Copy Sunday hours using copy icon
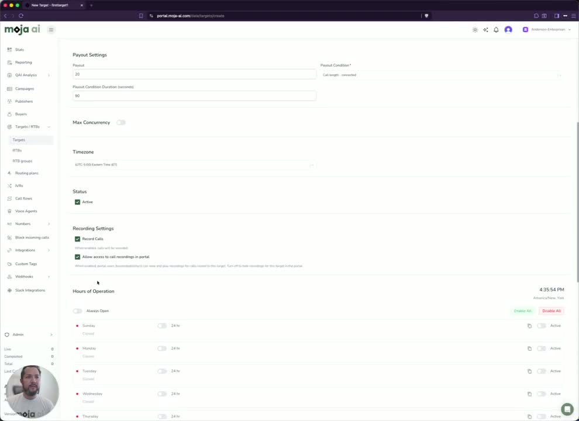This screenshot has height=421, width=579. [529, 326]
